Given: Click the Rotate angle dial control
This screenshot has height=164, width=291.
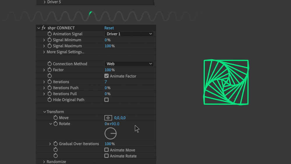Looking at the screenshot, I should pos(111,134).
